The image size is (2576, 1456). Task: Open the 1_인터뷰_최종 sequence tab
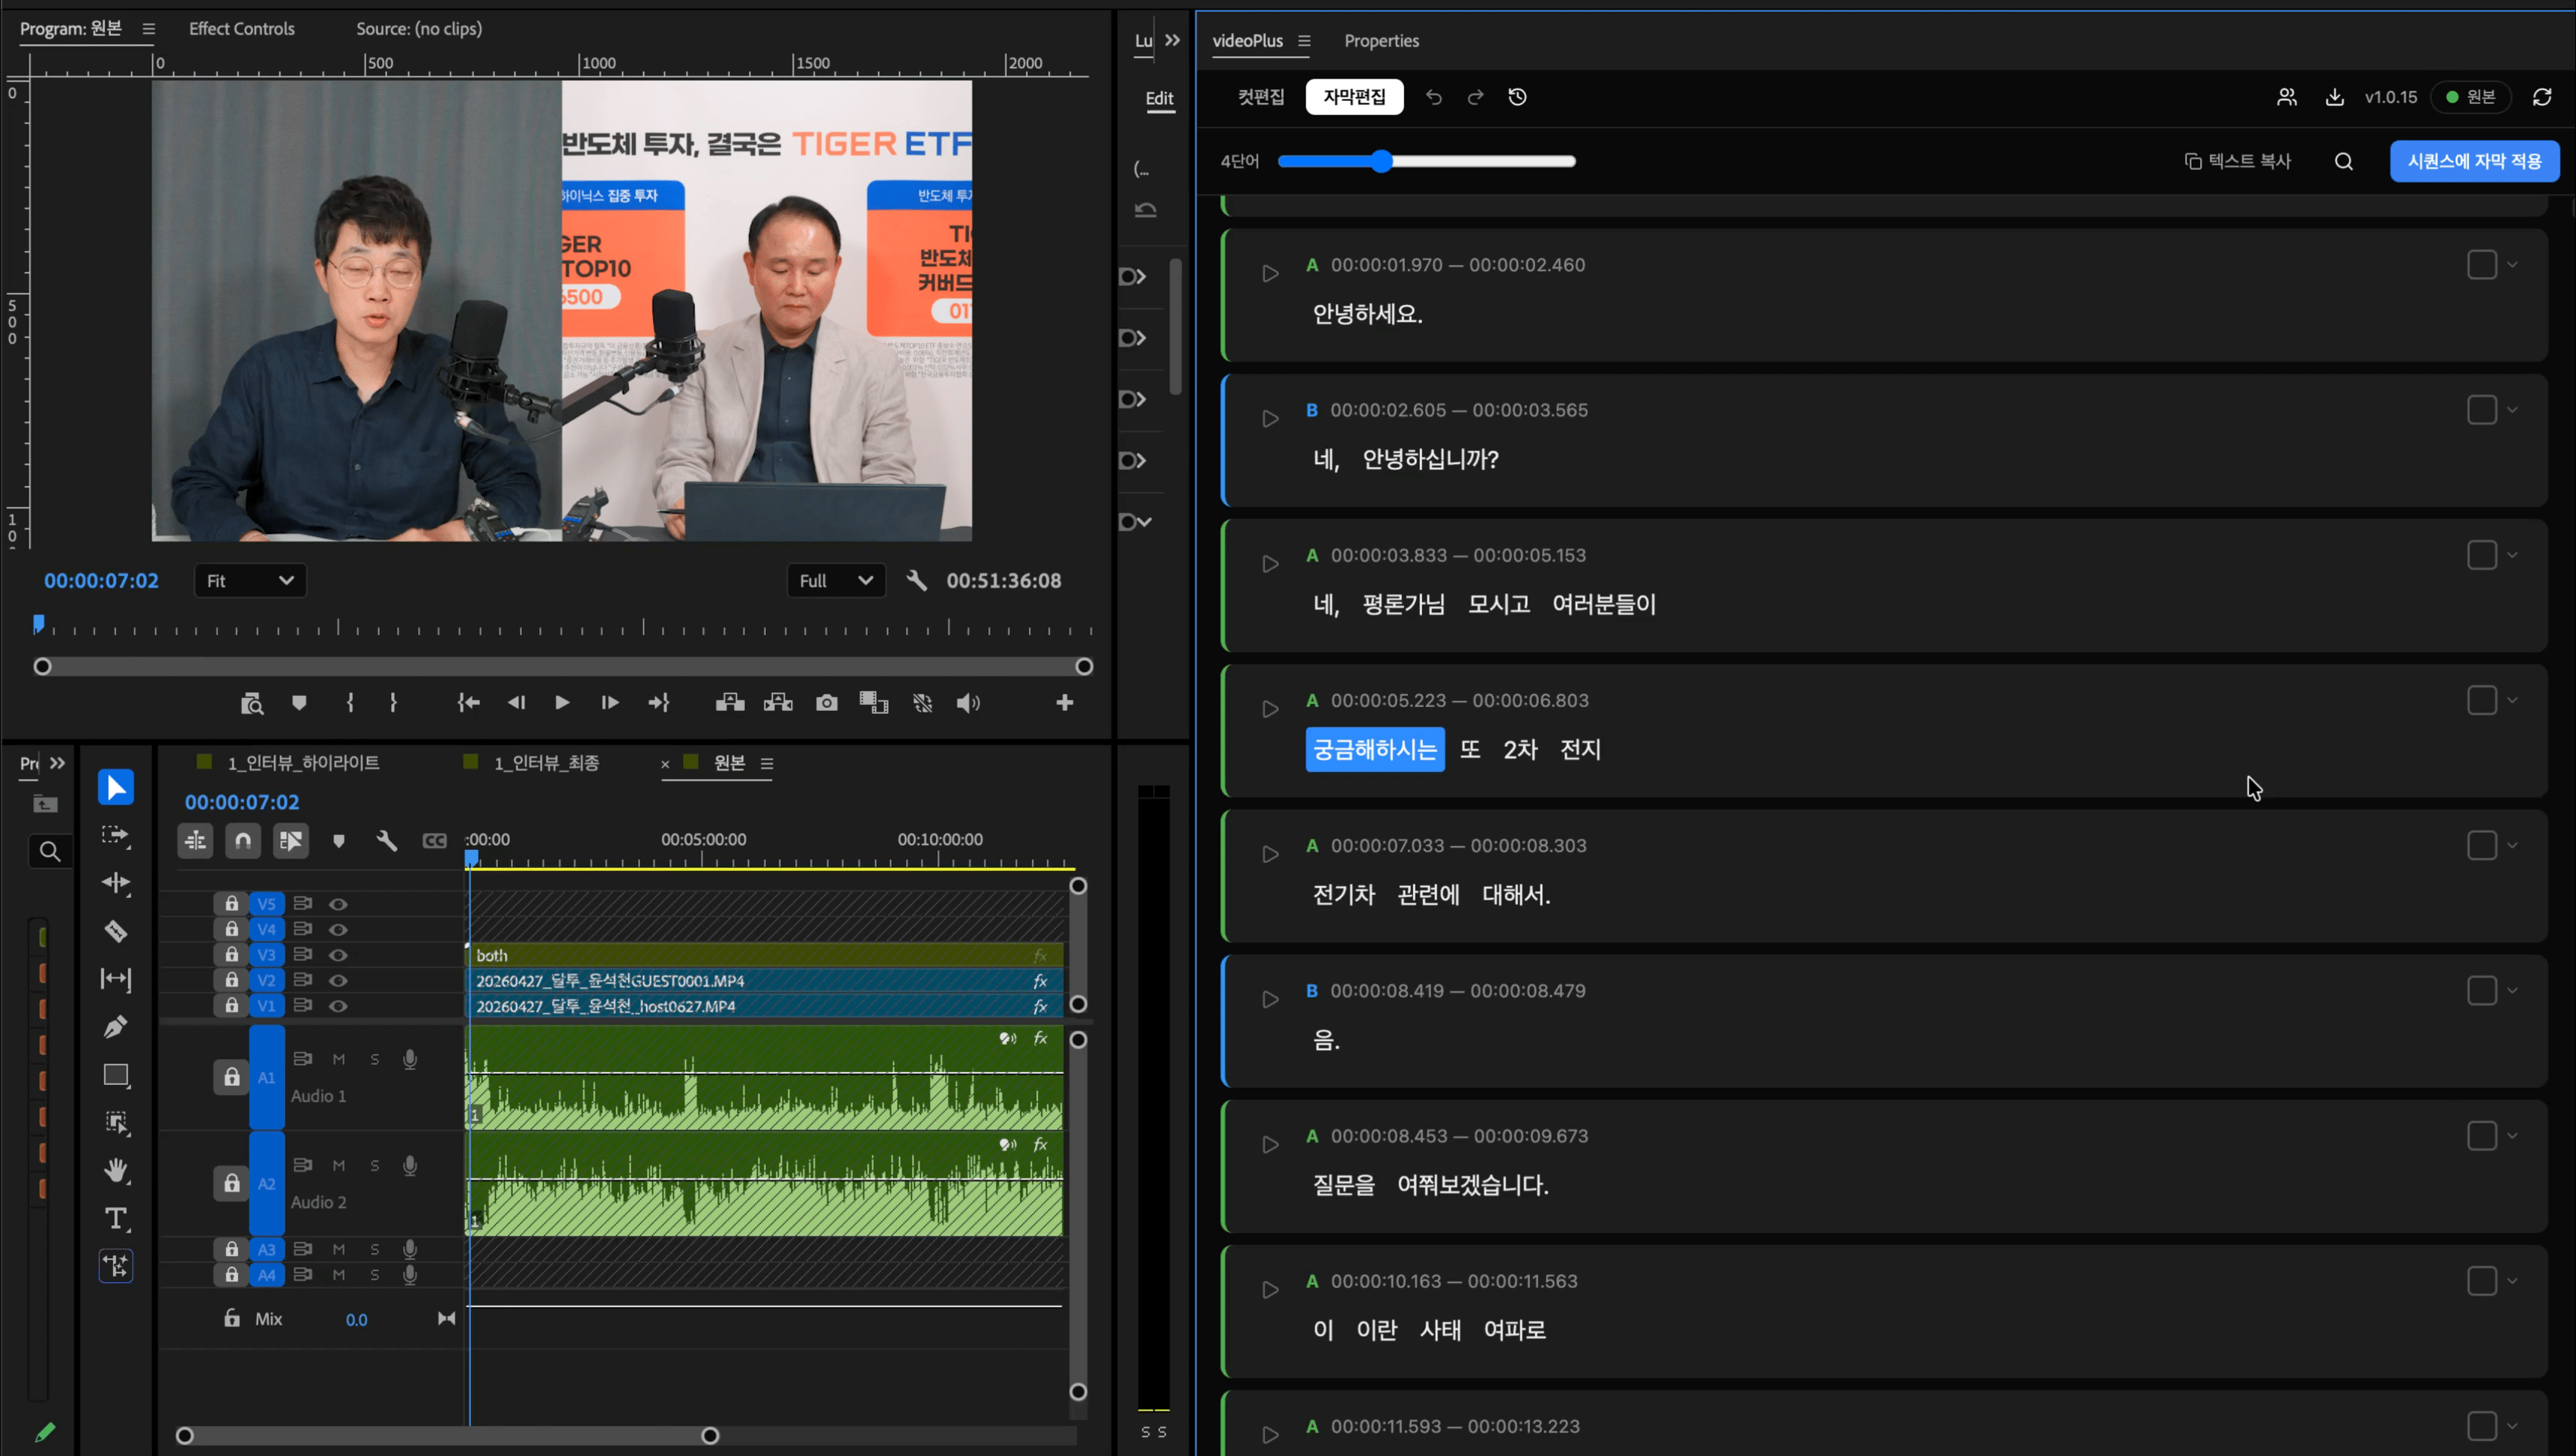546,763
